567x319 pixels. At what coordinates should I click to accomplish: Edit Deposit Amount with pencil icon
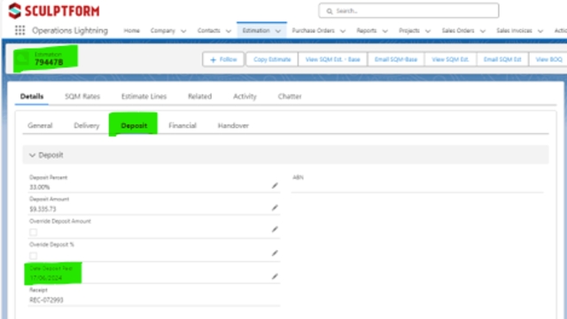tap(275, 207)
